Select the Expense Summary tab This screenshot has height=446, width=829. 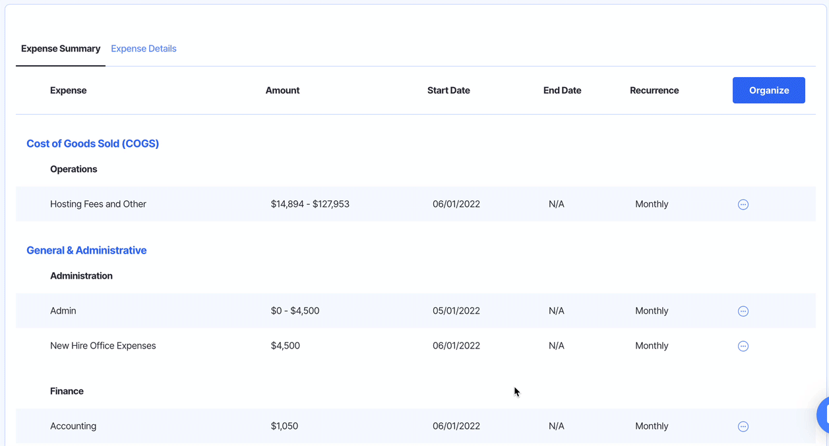pos(61,49)
